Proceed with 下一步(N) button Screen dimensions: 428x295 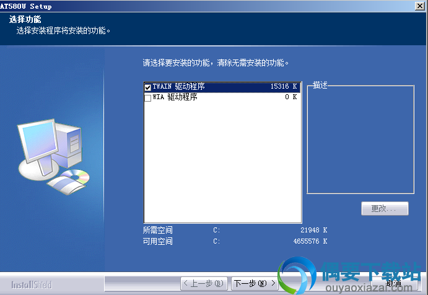tap(255, 283)
